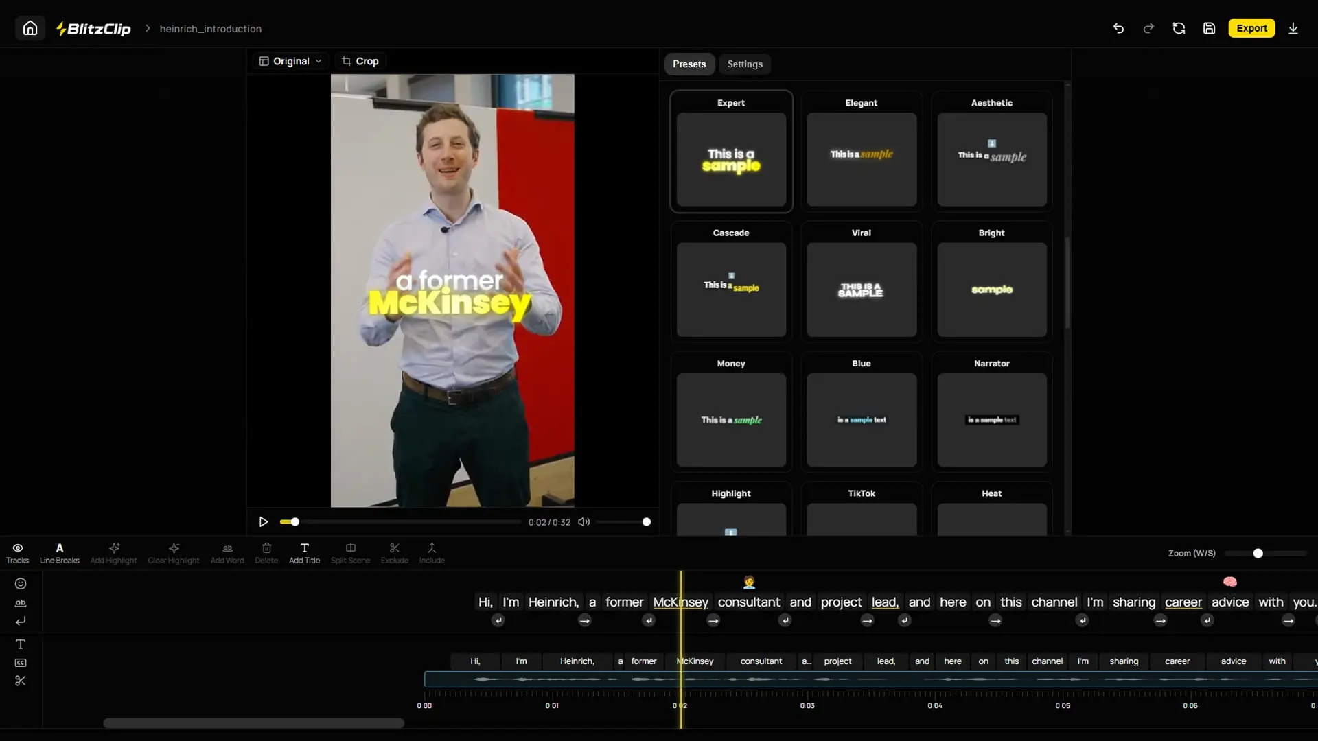Mute the video audio speaker icon
Screen dimensions: 1318x741
[584, 522]
